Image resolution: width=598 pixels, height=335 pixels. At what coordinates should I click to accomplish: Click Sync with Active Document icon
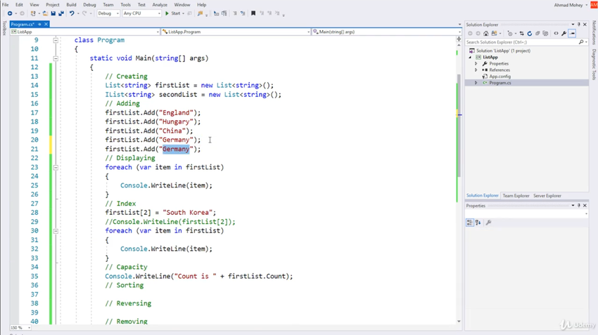(x=522, y=34)
